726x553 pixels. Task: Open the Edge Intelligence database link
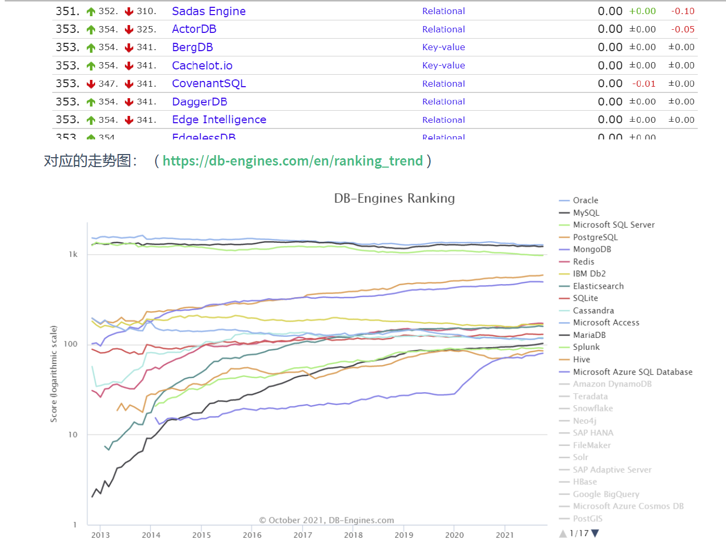[219, 120]
